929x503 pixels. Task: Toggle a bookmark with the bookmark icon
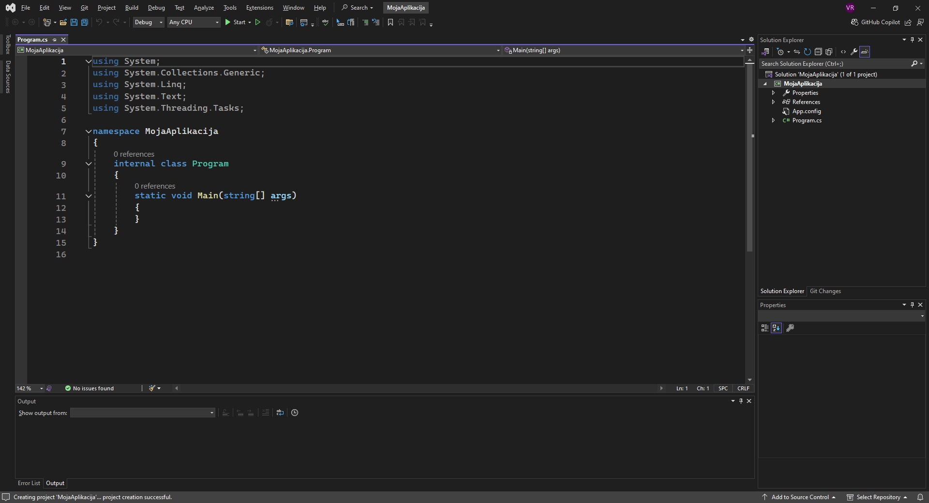coord(390,22)
